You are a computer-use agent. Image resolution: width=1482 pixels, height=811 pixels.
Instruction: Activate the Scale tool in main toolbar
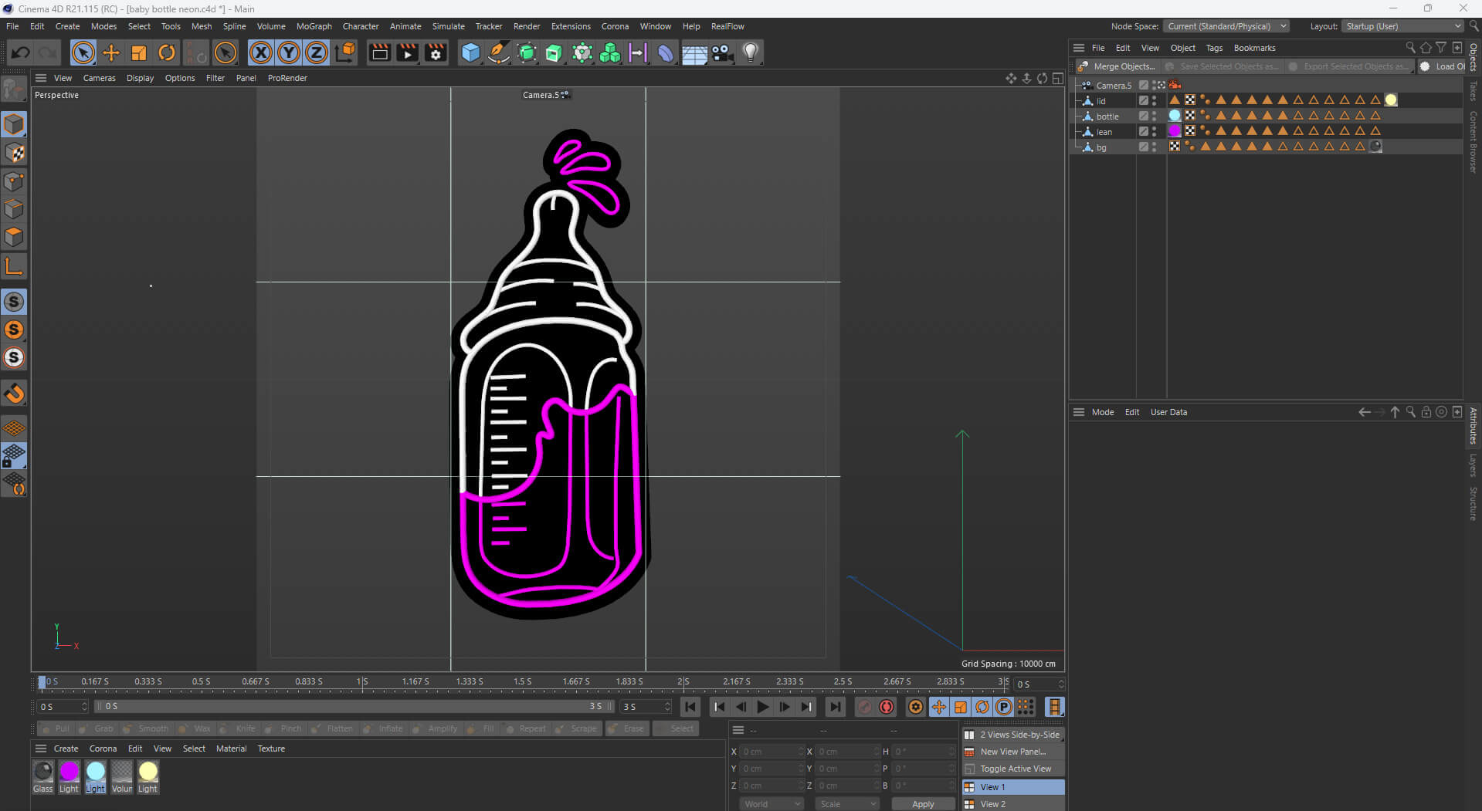pos(138,52)
